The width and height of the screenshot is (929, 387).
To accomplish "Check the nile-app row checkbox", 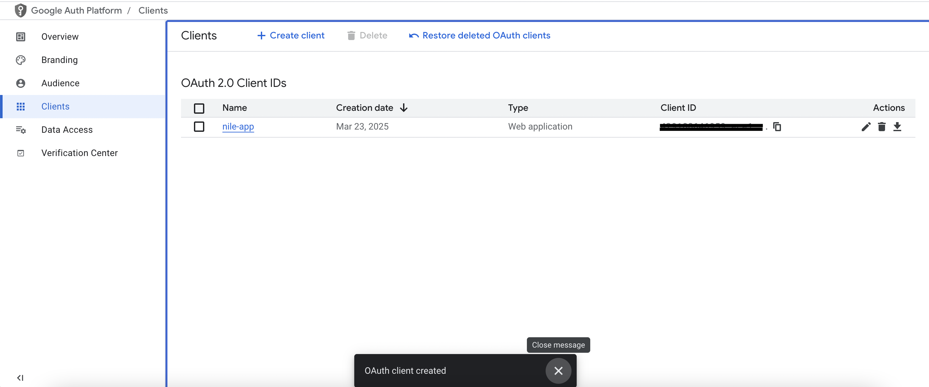I will 199,127.
